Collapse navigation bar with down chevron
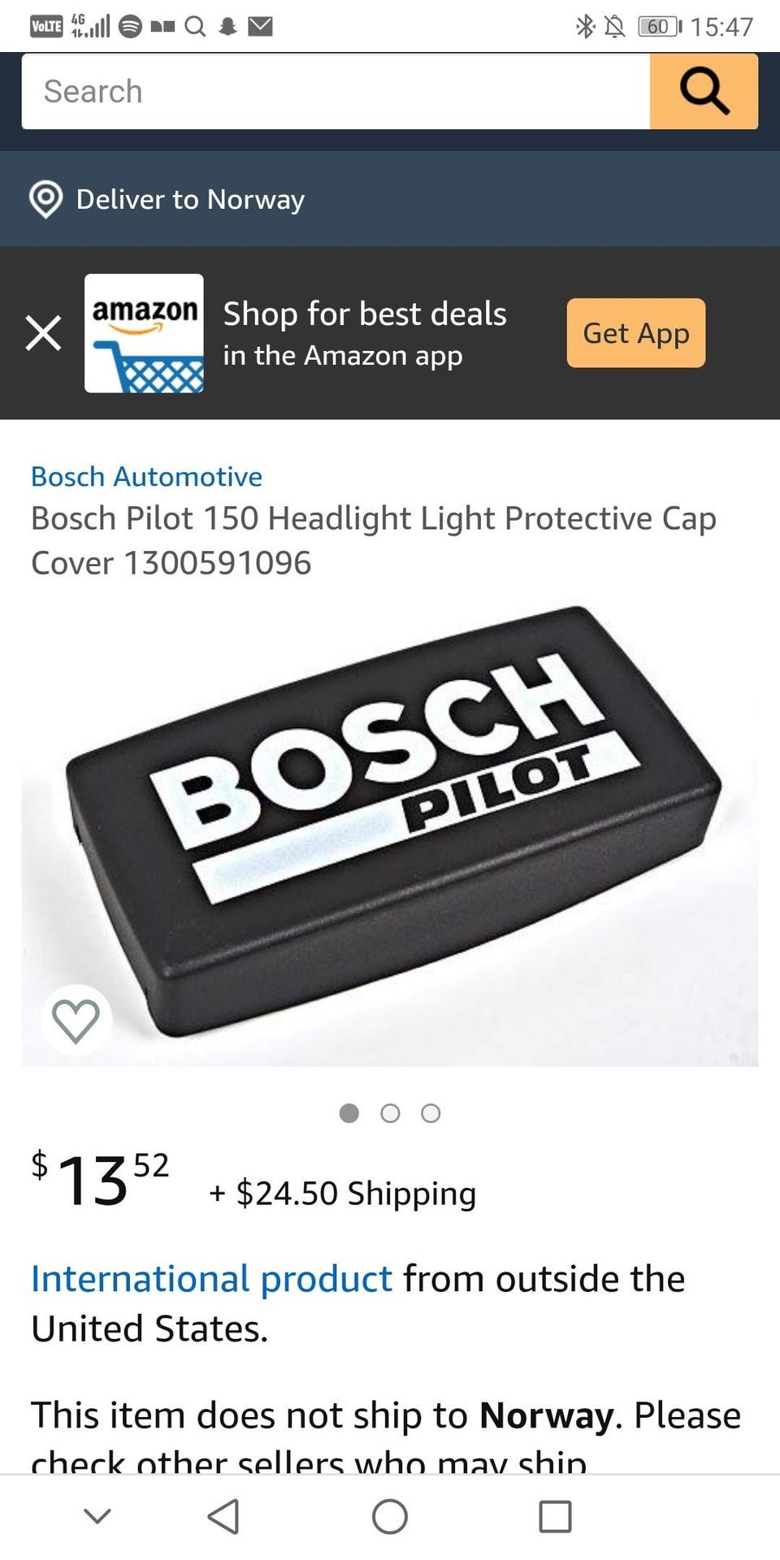The image size is (780, 1560). (x=97, y=1516)
